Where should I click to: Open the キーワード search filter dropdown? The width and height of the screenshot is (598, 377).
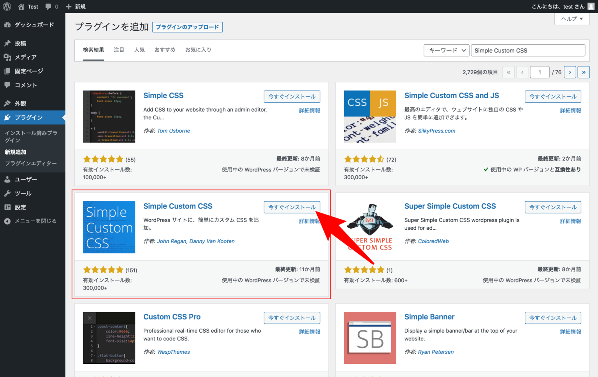[x=446, y=50]
